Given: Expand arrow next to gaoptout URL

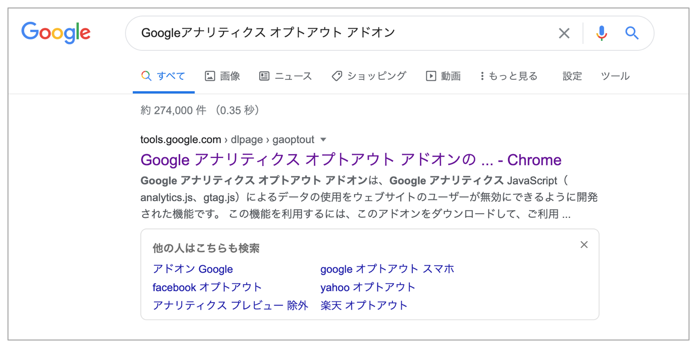Looking at the screenshot, I should (x=323, y=140).
